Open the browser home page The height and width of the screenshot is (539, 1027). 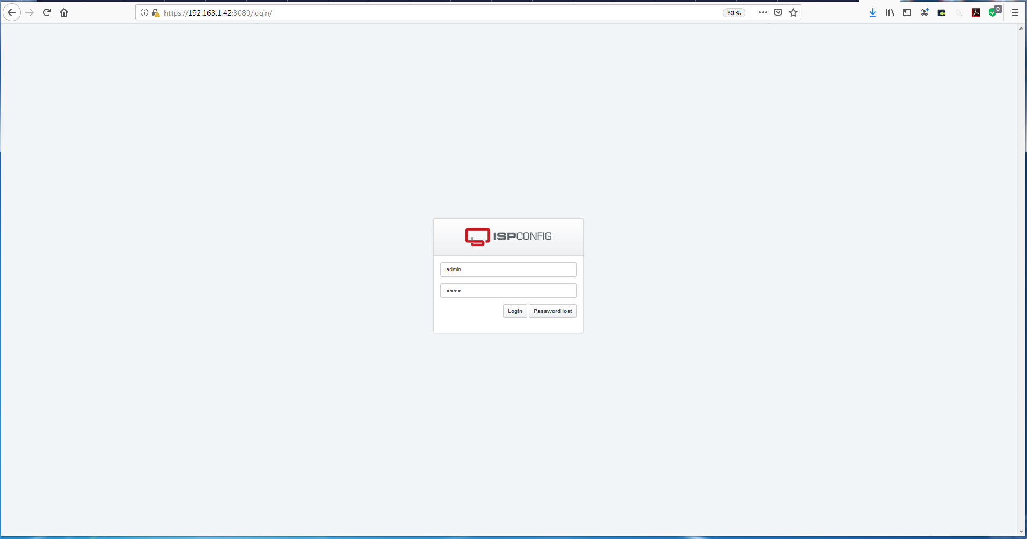(x=64, y=12)
